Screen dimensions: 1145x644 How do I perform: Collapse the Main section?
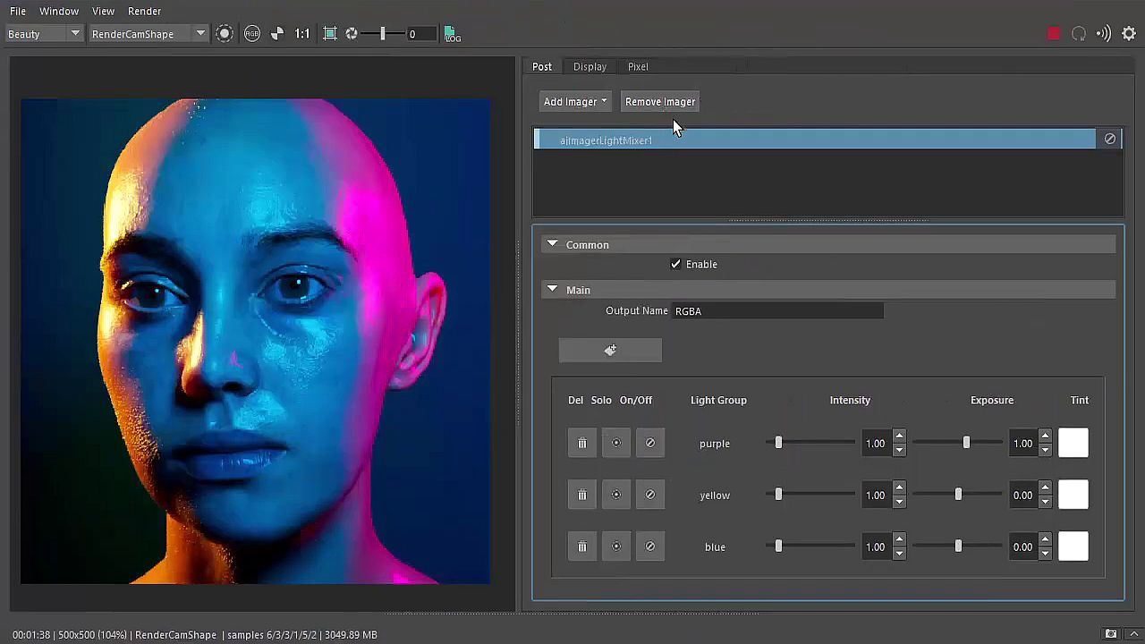pyautogui.click(x=552, y=290)
